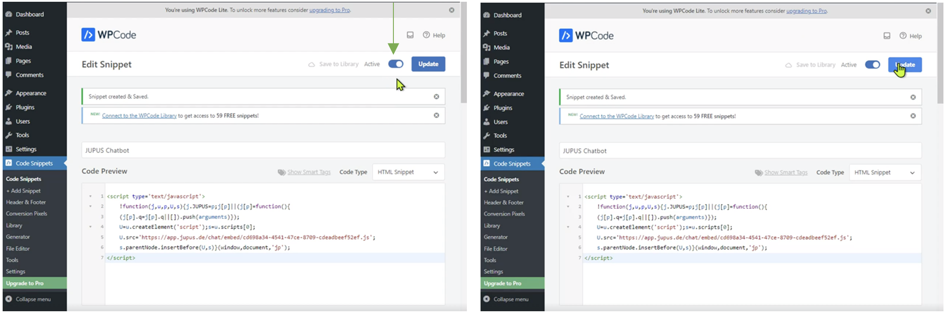
Task: Toggle the Active switch in right window
Action: coord(873,65)
